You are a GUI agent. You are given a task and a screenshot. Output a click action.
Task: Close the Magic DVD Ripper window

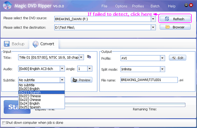tap(191, 5)
